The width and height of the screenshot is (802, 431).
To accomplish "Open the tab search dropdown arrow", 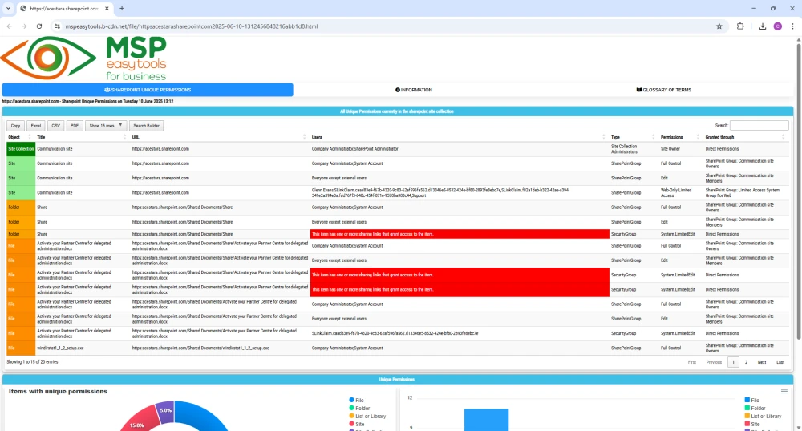I will pos(8,8).
